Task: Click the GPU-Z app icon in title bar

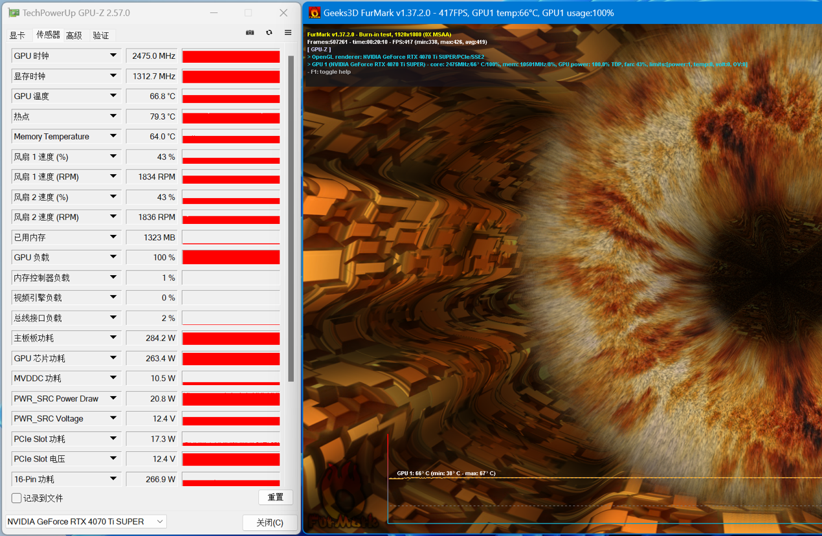Action: click(13, 13)
